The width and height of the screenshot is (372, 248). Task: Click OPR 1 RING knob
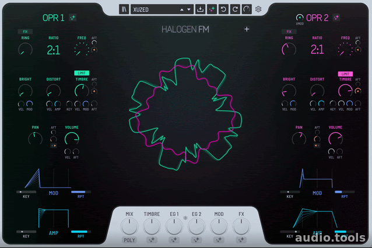[x=26, y=49]
